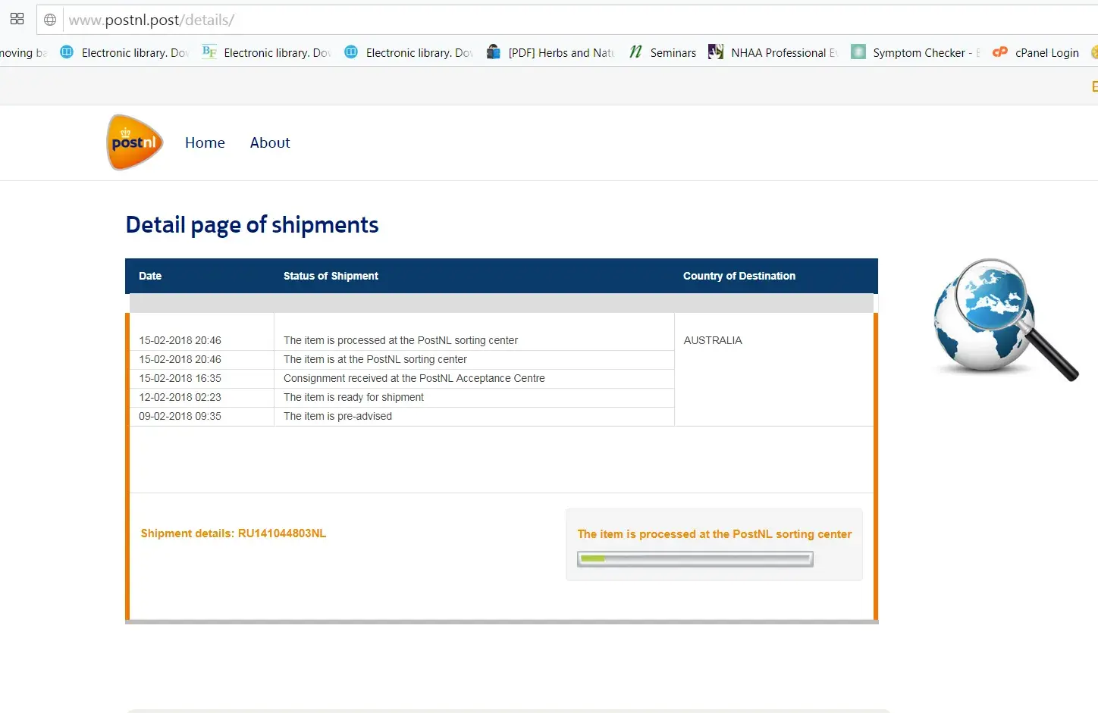Click the date 12-02-2018 02:23
Viewport: 1098px width, 713px height.
click(180, 397)
